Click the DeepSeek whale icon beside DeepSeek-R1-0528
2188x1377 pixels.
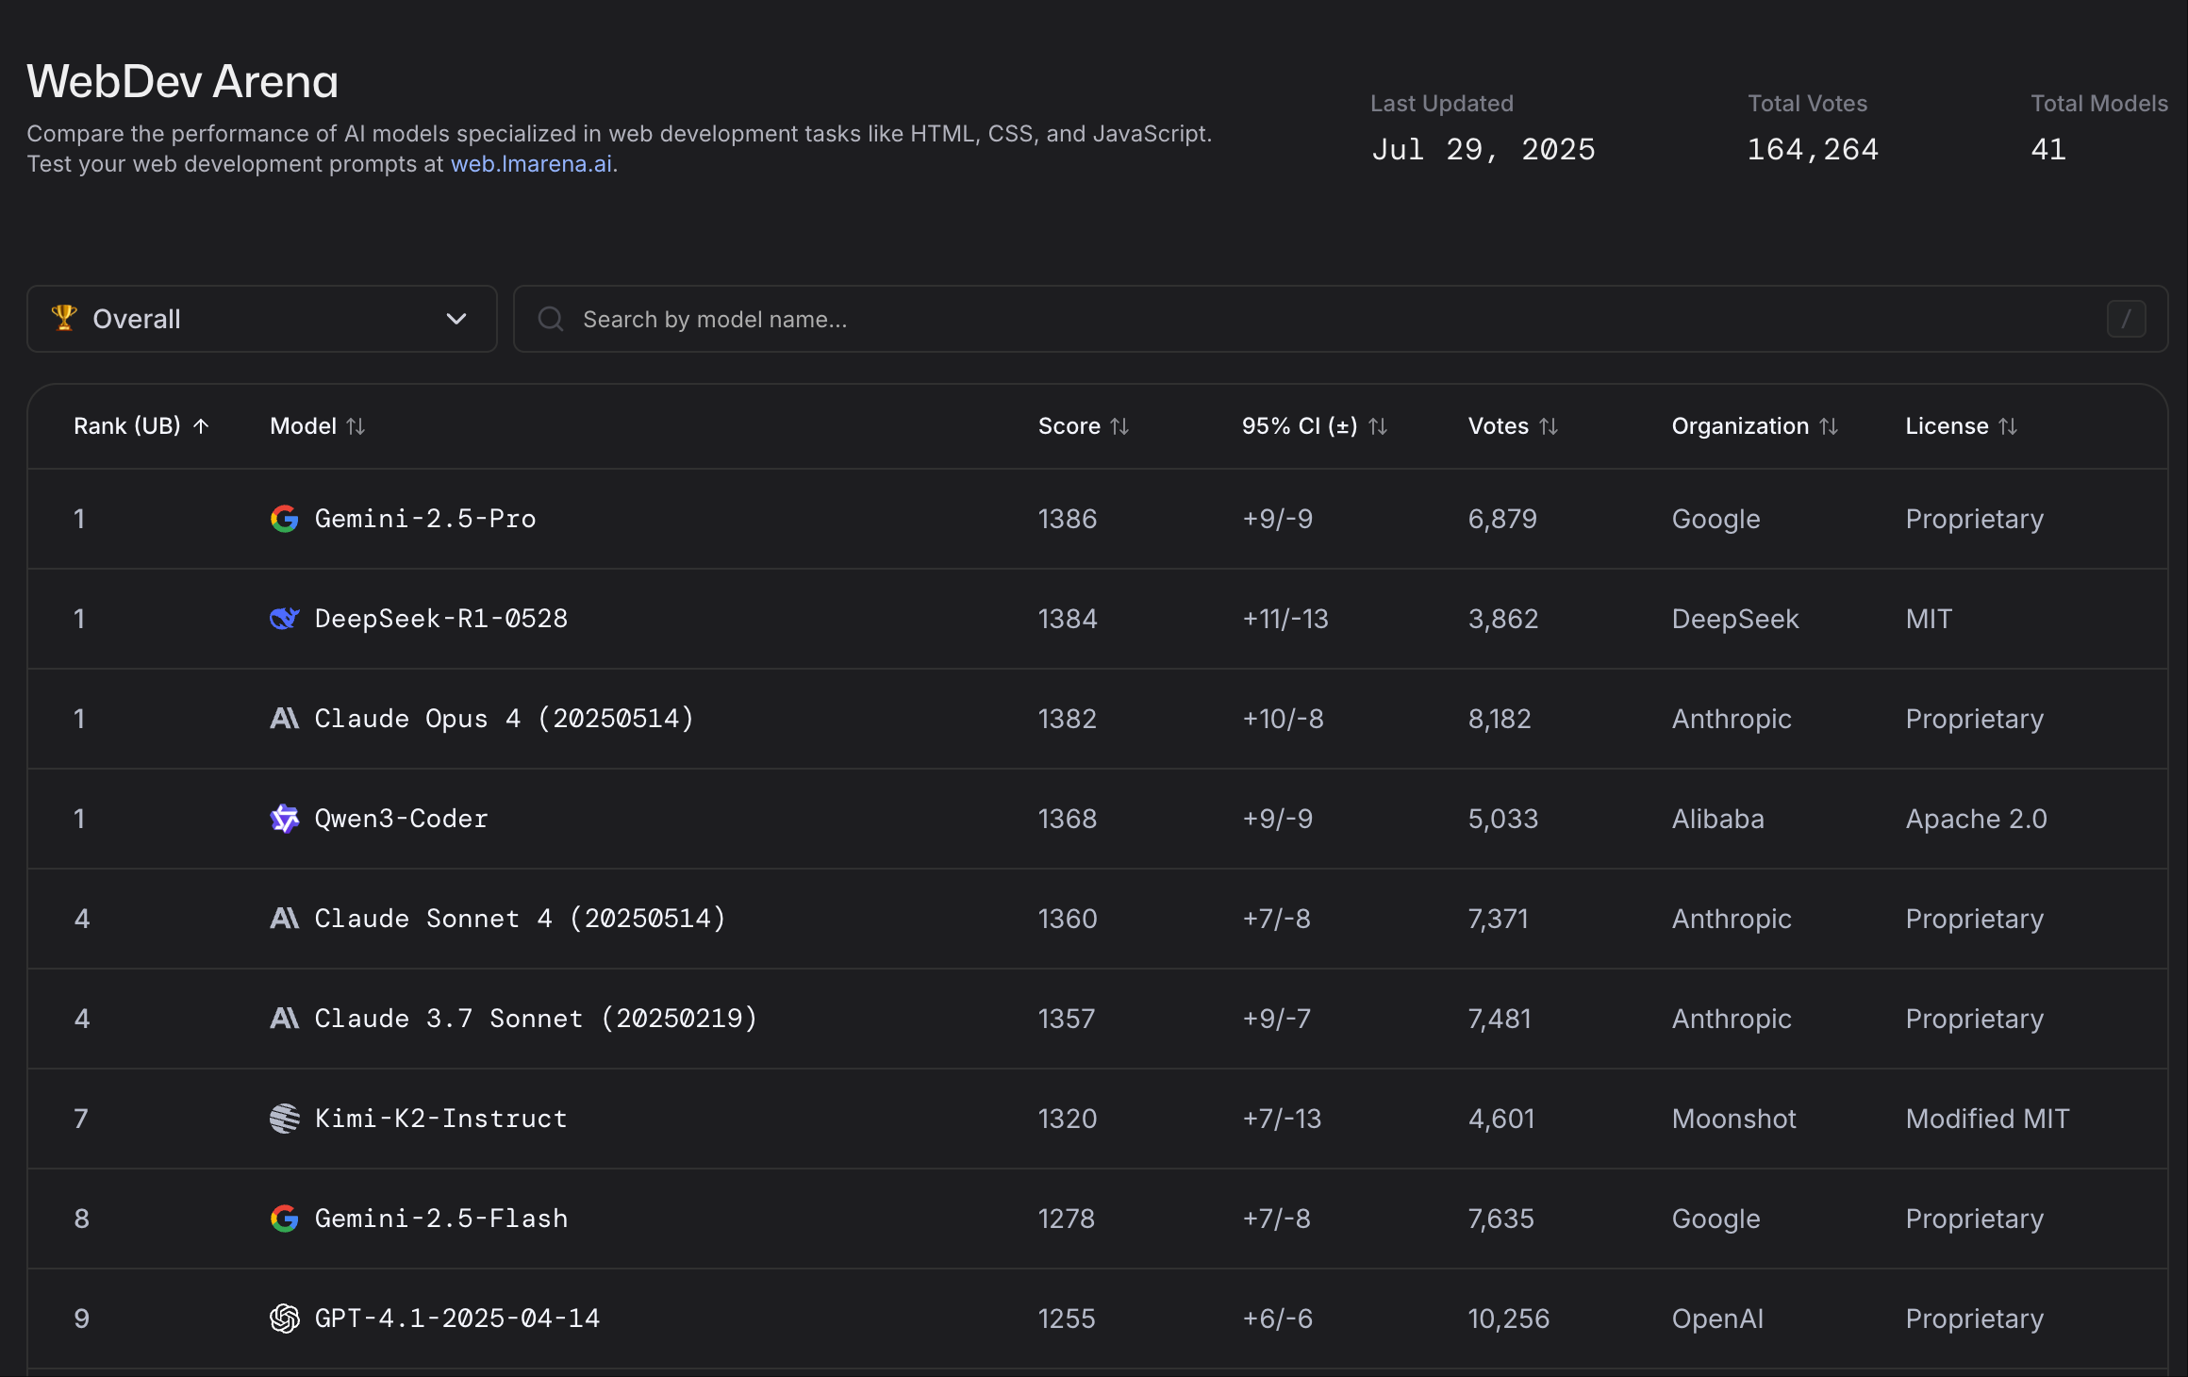(284, 619)
